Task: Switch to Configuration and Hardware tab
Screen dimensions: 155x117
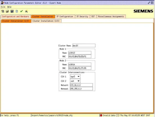Action: click(15, 16)
